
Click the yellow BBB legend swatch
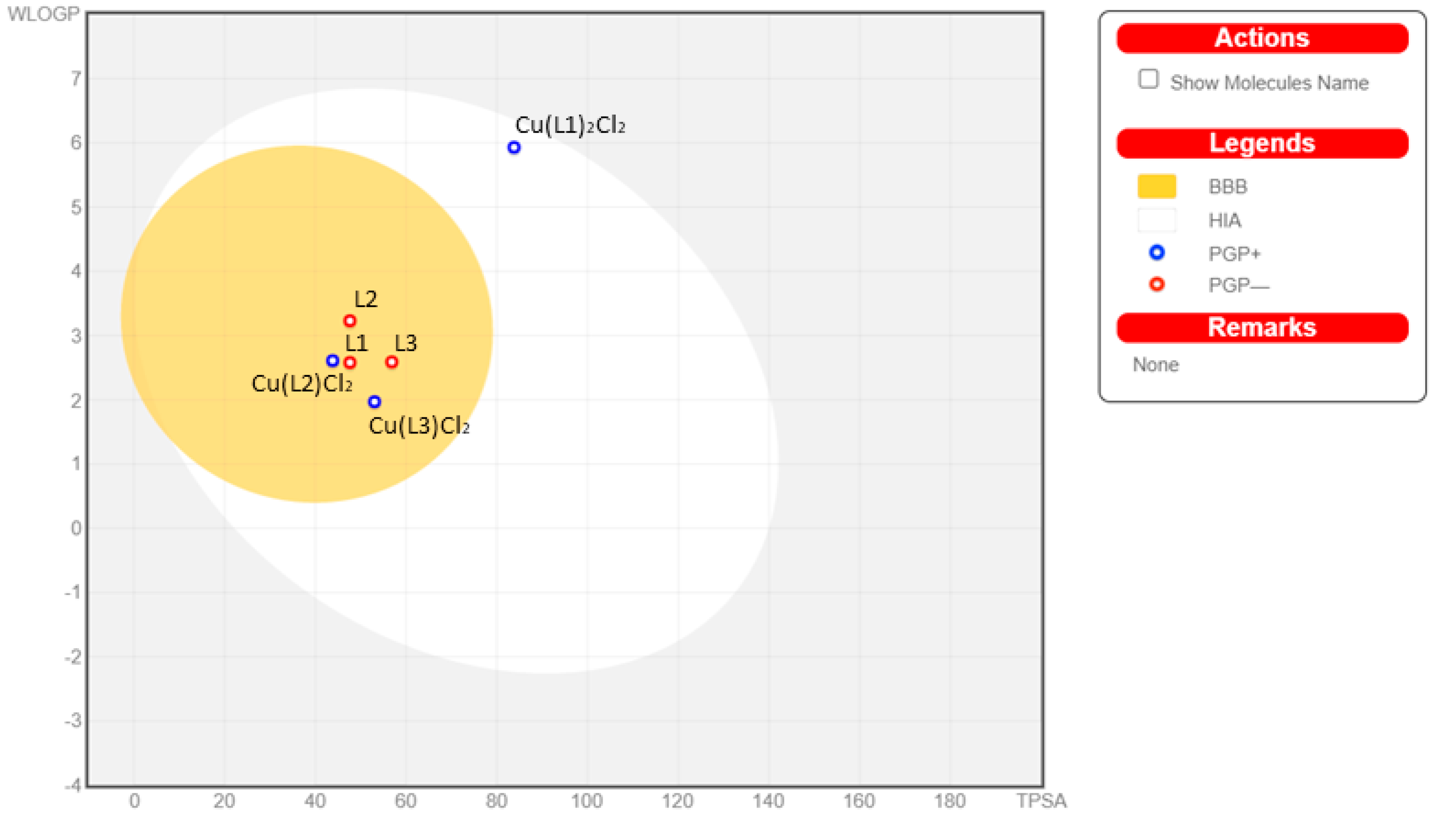[x=1157, y=186]
